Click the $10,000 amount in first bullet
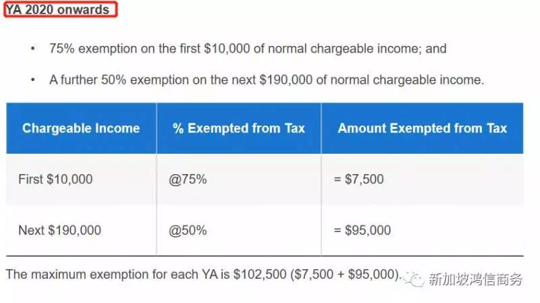 point(227,49)
